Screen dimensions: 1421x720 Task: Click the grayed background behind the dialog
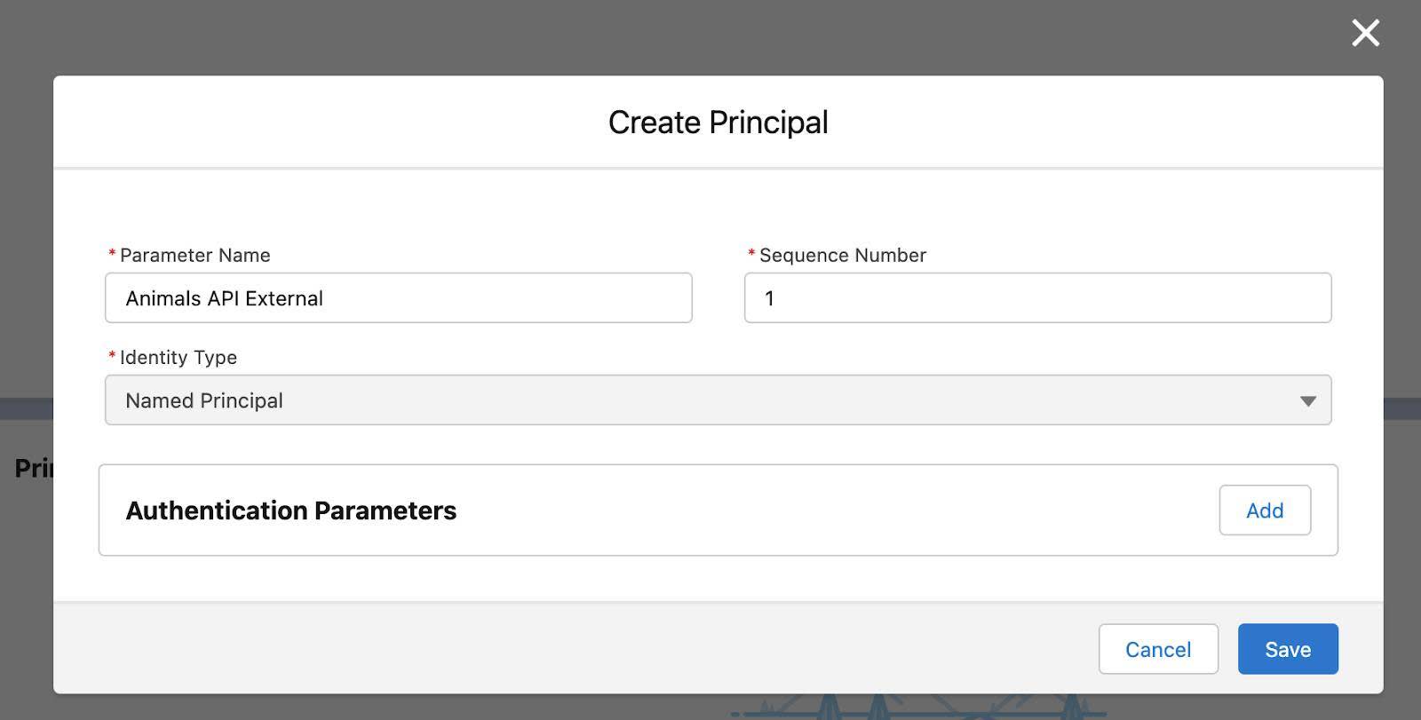27,355
